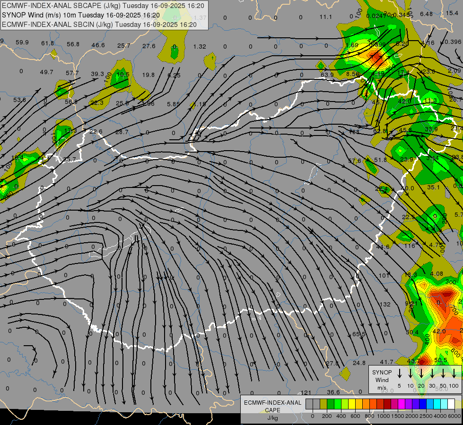
Task: Click the 36.6 value on the map
Action: (x=333, y=392)
